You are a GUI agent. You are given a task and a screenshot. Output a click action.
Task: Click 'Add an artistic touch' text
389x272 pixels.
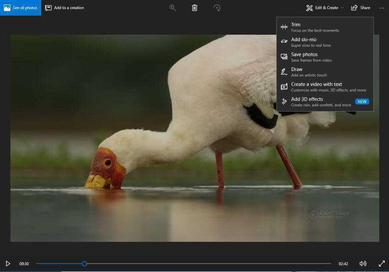tap(309, 75)
